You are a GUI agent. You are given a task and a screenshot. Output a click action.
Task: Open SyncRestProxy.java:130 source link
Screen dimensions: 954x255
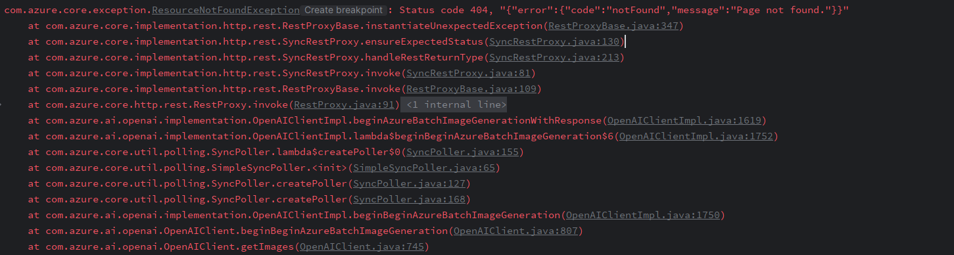(x=554, y=42)
